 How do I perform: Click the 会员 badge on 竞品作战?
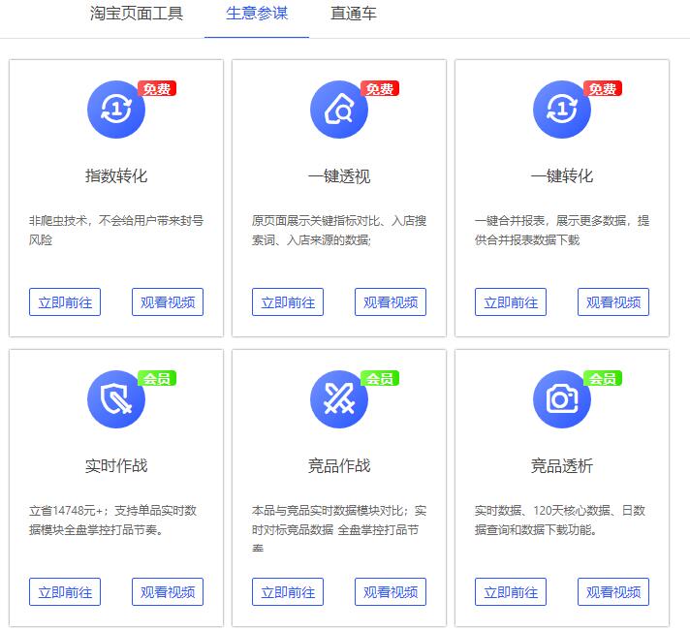(380, 378)
